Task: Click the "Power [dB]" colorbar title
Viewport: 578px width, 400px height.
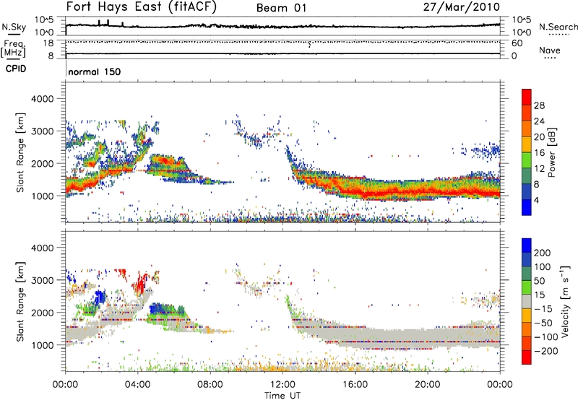Action: 552,152
